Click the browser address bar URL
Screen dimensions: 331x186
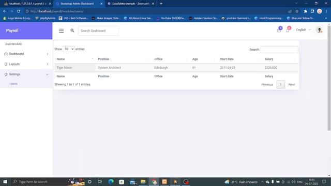(x=57, y=11)
